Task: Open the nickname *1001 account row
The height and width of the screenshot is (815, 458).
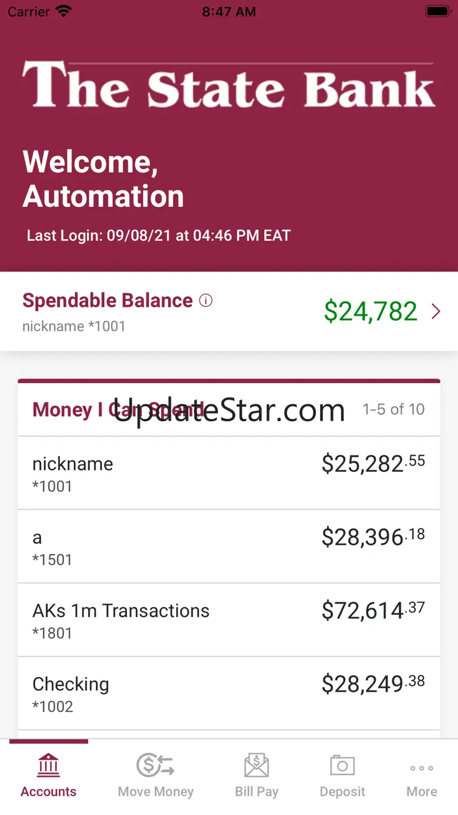Action: (x=229, y=473)
